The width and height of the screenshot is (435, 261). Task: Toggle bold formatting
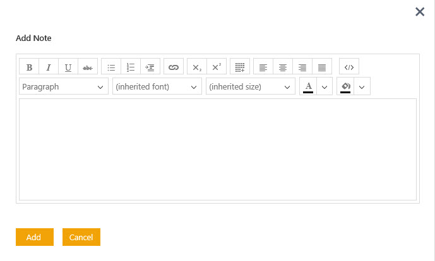29,67
